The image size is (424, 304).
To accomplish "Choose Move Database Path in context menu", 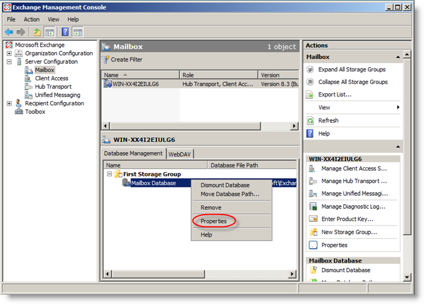I will click(231, 194).
